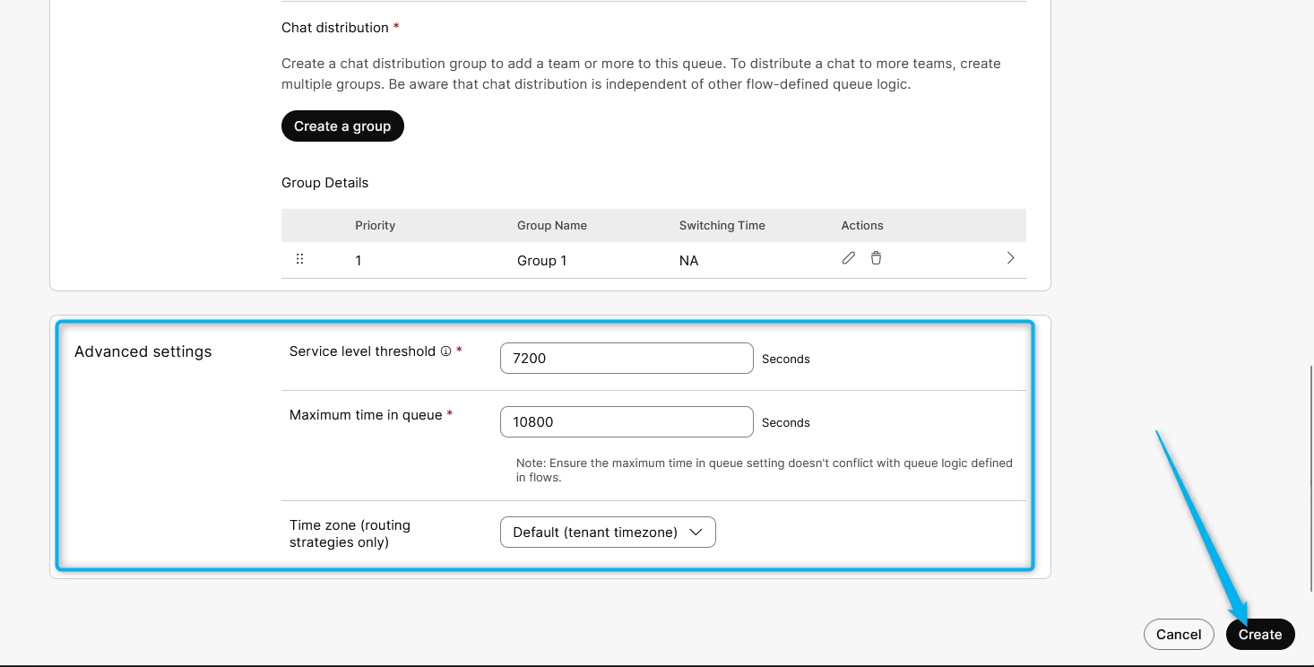The height and width of the screenshot is (667, 1314).
Task: Click the NA switching time value
Action: [x=688, y=261]
